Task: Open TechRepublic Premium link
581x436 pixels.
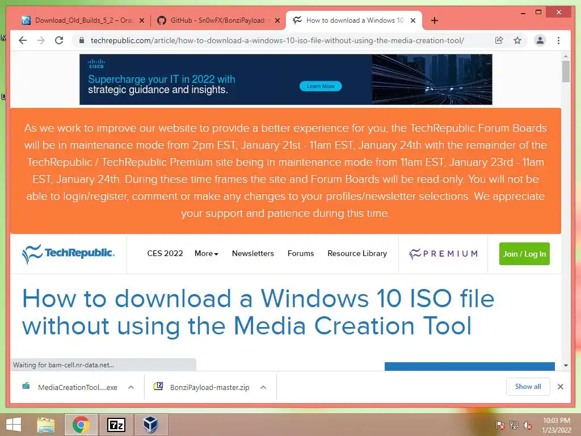Action: click(x=443, y=254)
